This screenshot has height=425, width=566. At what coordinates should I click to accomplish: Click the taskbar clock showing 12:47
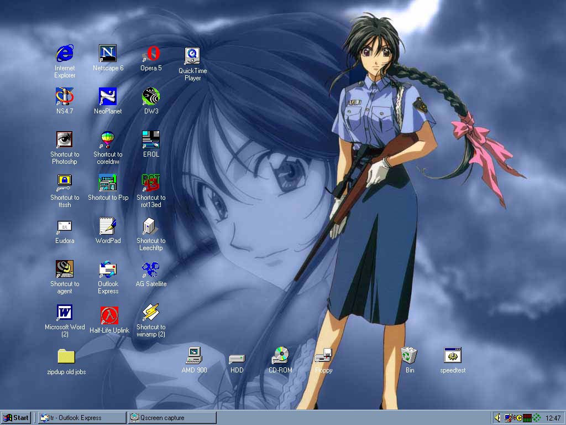click(x=553, y=418)
